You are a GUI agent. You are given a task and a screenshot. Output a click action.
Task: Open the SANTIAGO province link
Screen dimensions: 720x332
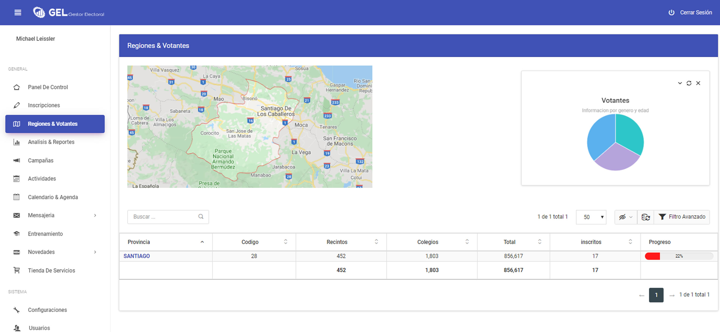(x=137, y=256)
